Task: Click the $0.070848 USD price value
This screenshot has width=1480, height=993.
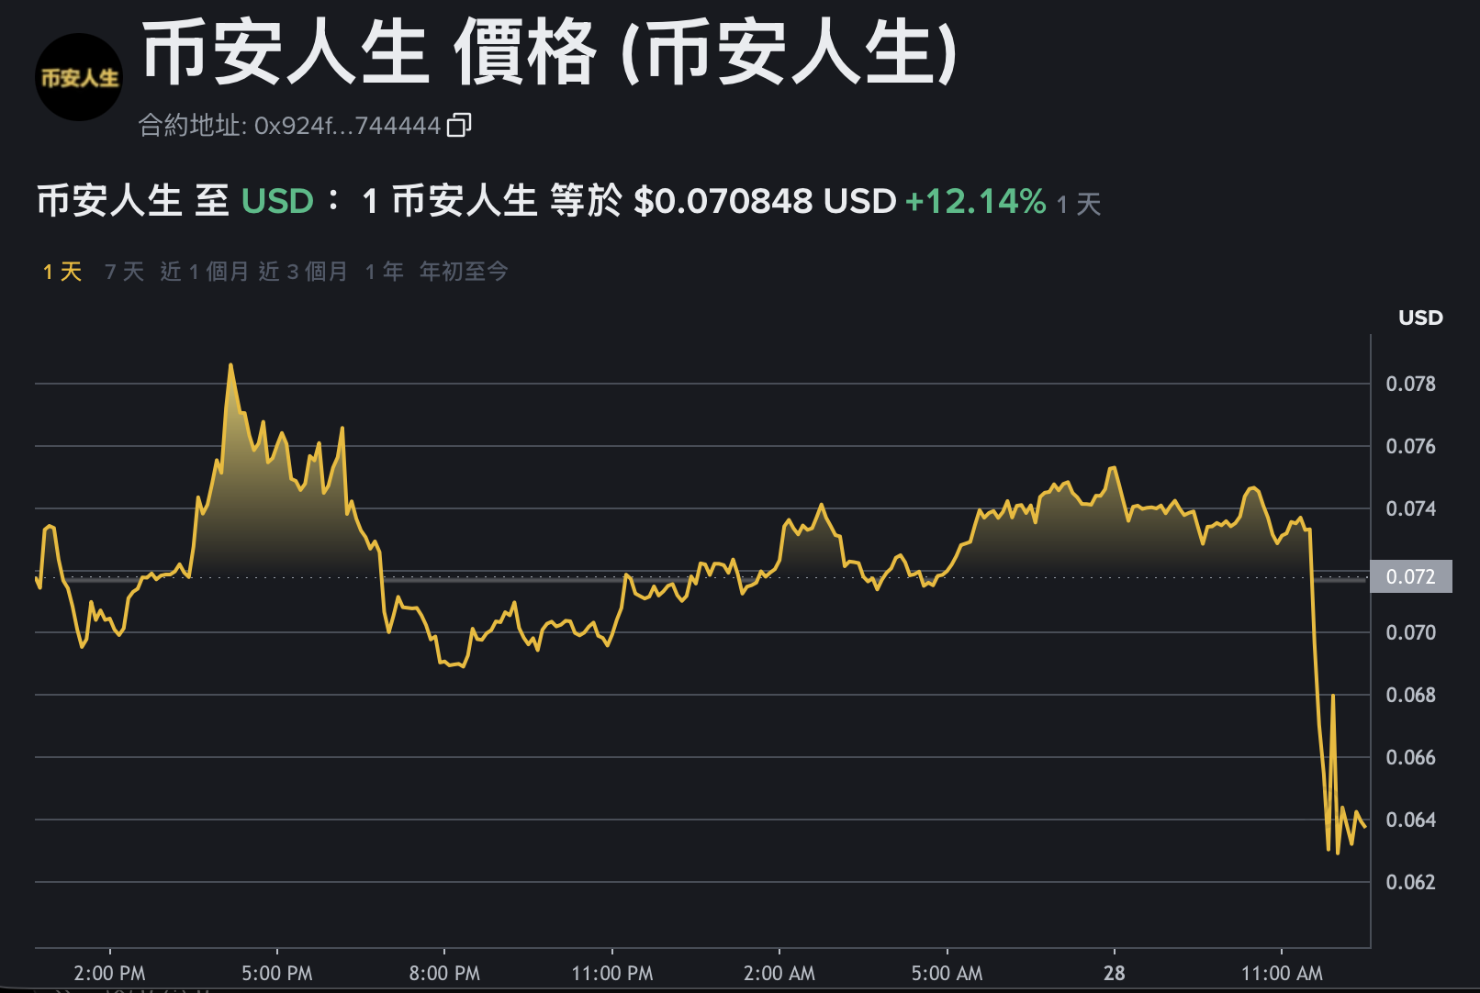Action: coord(764,201)
